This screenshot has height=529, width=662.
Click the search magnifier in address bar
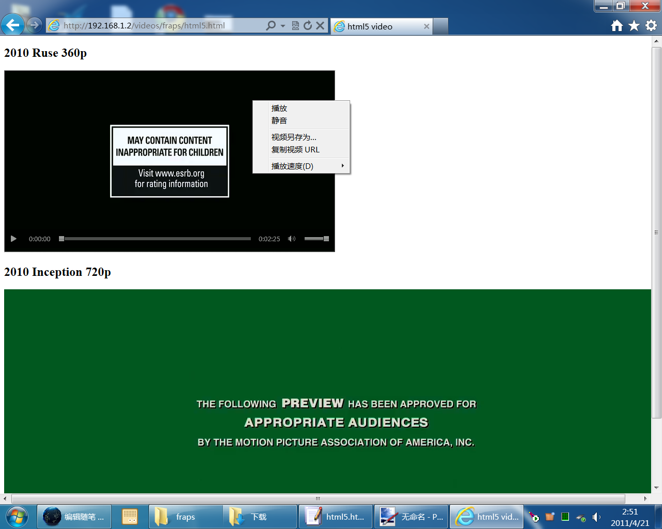[x=270, y=25]
